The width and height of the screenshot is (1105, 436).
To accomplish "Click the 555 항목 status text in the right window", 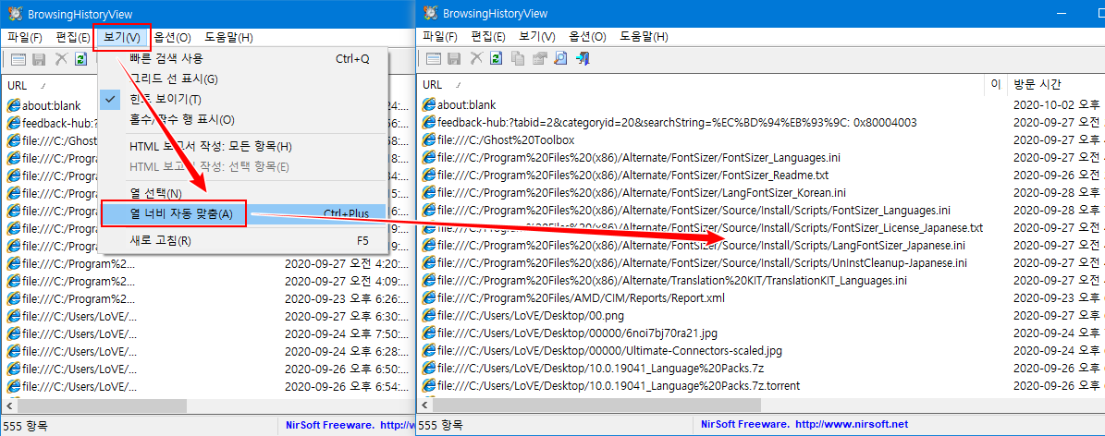I will point(440,426).
